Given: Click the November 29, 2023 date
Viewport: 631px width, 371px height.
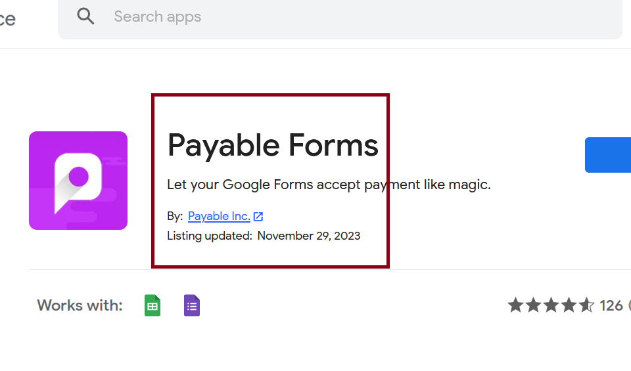Looking at the screenshot, I should point(309,236).
